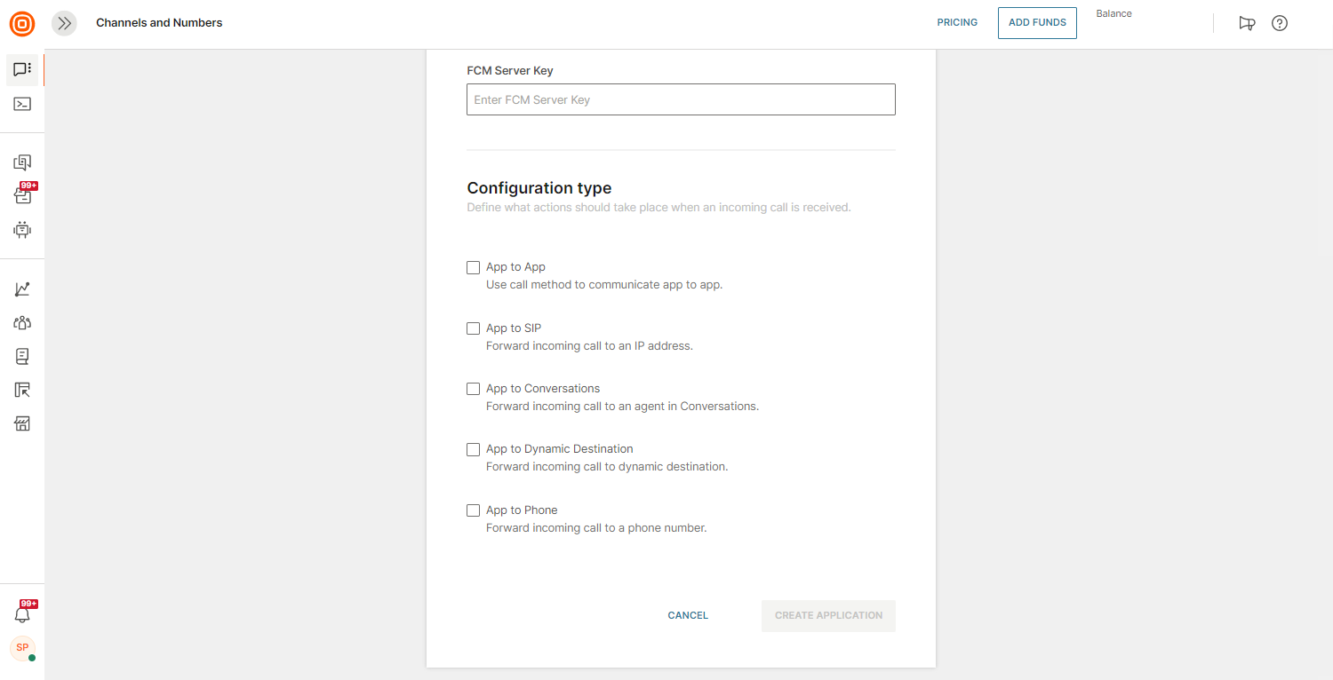This screenshot has height=680, width=1333.
Task: Open the notifications bell icon
Action: 22,614
